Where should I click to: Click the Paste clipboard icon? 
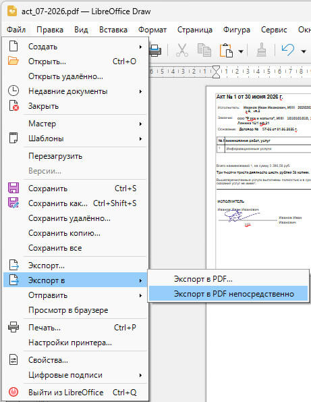tap(227, 50)
